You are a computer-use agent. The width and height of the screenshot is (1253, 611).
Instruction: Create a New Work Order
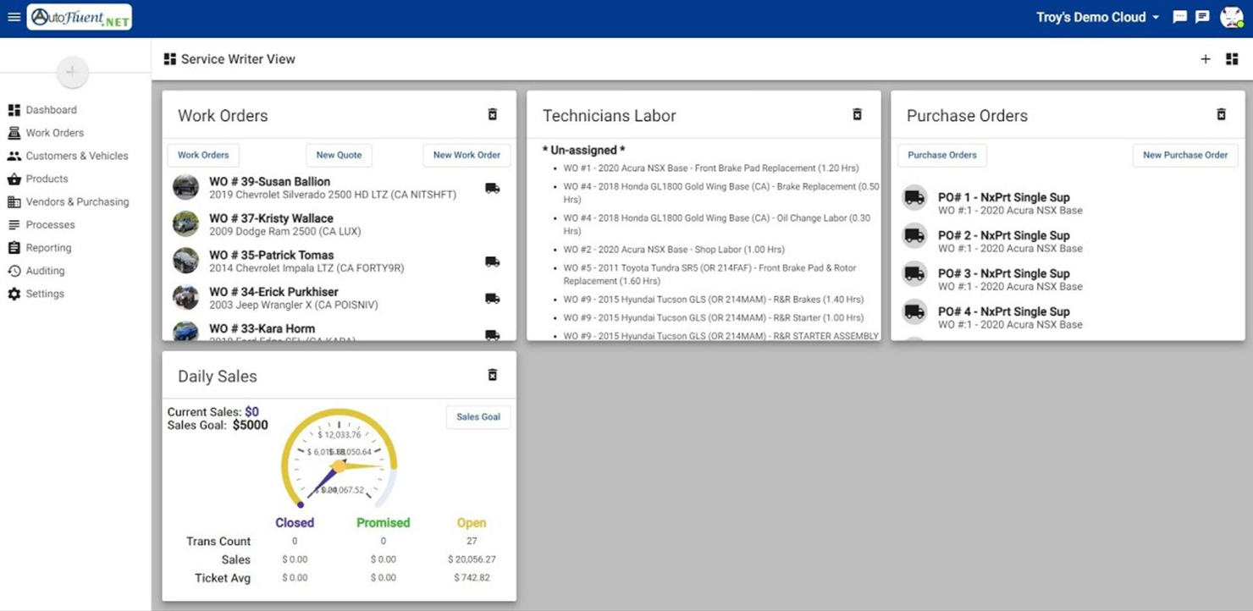[466, 155]
